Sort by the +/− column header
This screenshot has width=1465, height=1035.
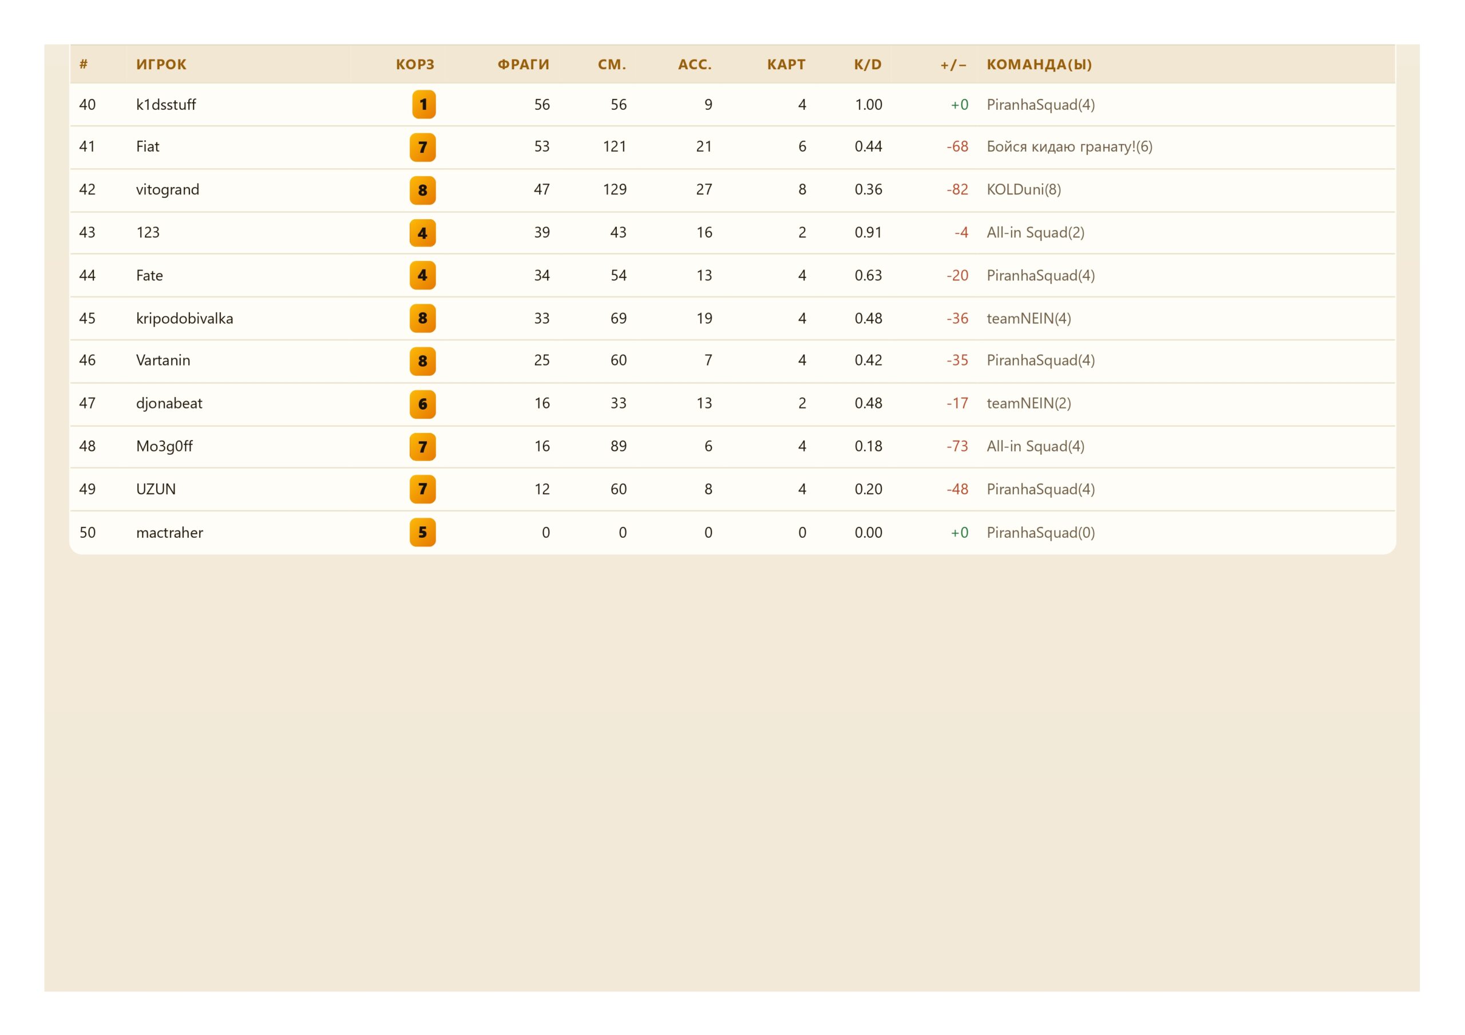pyautogui.click(x=953, y=65)
